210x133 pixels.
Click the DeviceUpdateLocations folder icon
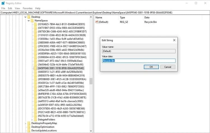(29, 130)
